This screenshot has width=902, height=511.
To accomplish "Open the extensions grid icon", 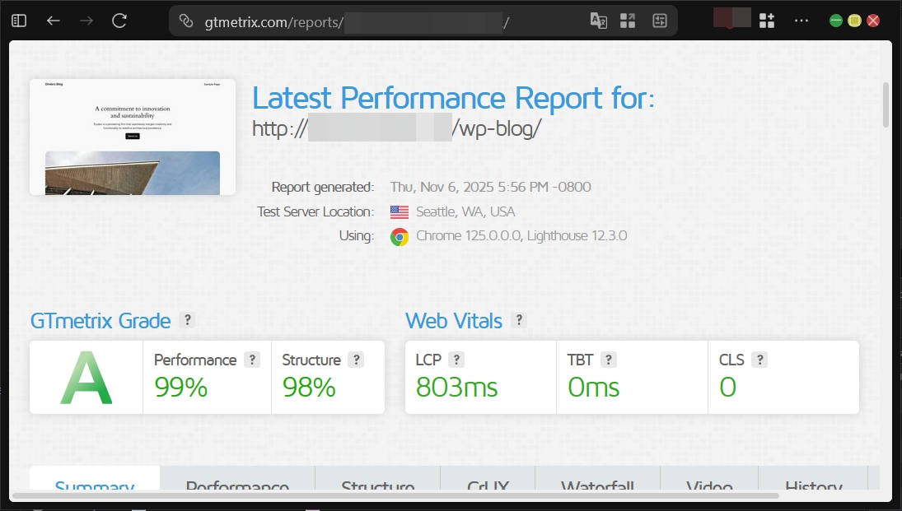I will click(x=767, y=21).
